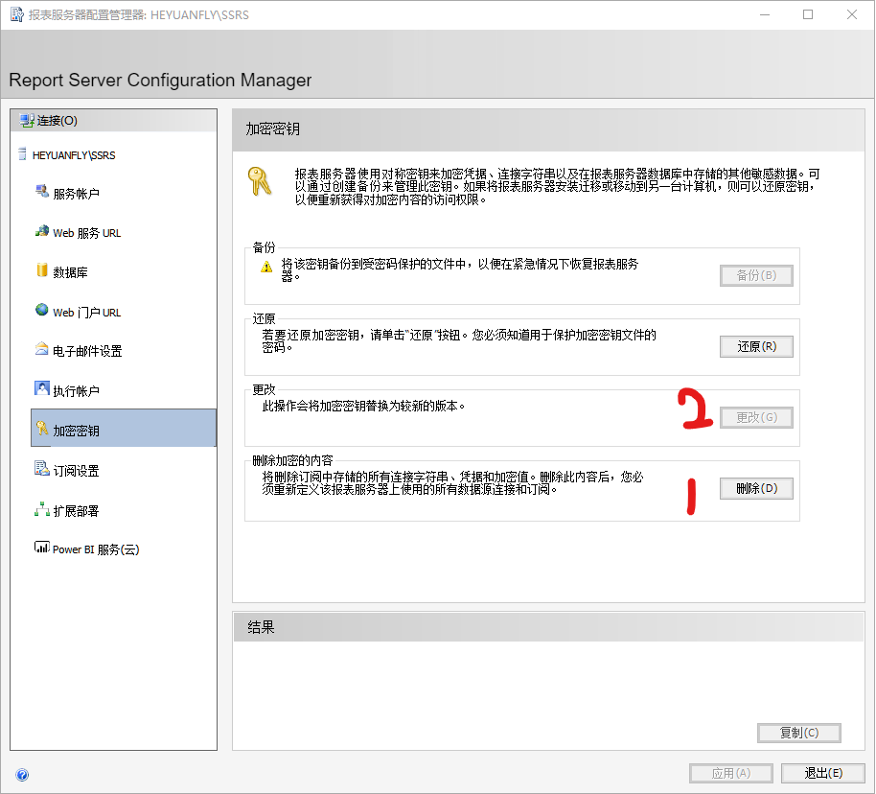Click the key icon beside sidebar 加密密钥
The height and width of the screenshot is (794, 876).
coord(42,429)
